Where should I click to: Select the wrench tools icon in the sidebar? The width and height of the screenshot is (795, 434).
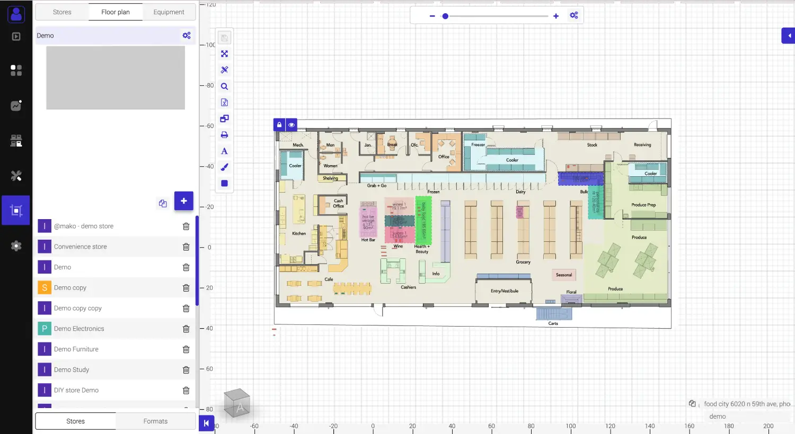tap(15, 175)
